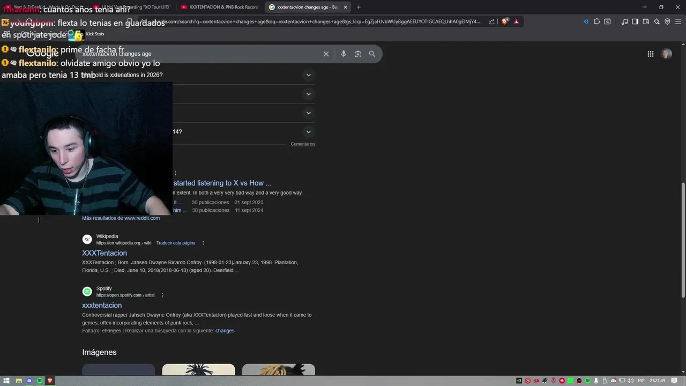Click the first image thumbnail under Imágenes
Image resolution: width=686 pixels, height=386 pixels.
pyautogui.click(x=118, y=370)
